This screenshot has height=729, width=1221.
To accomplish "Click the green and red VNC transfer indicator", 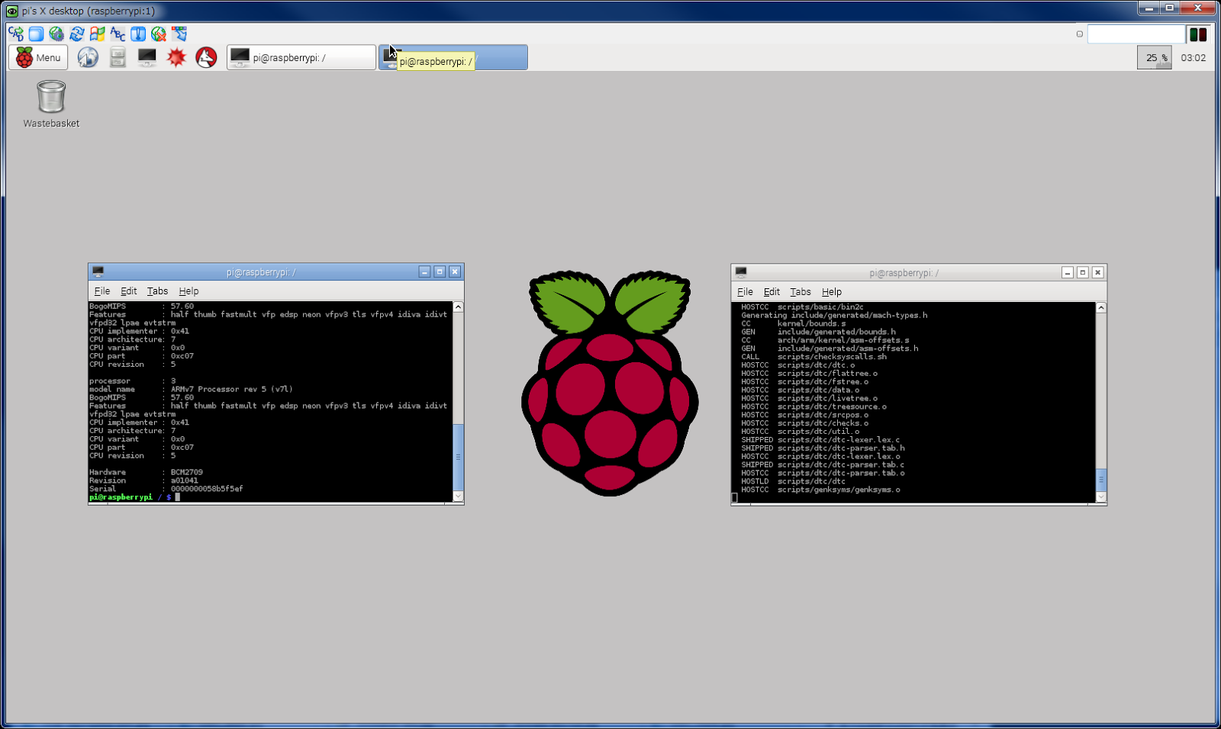I will [x=1198, y=34].
